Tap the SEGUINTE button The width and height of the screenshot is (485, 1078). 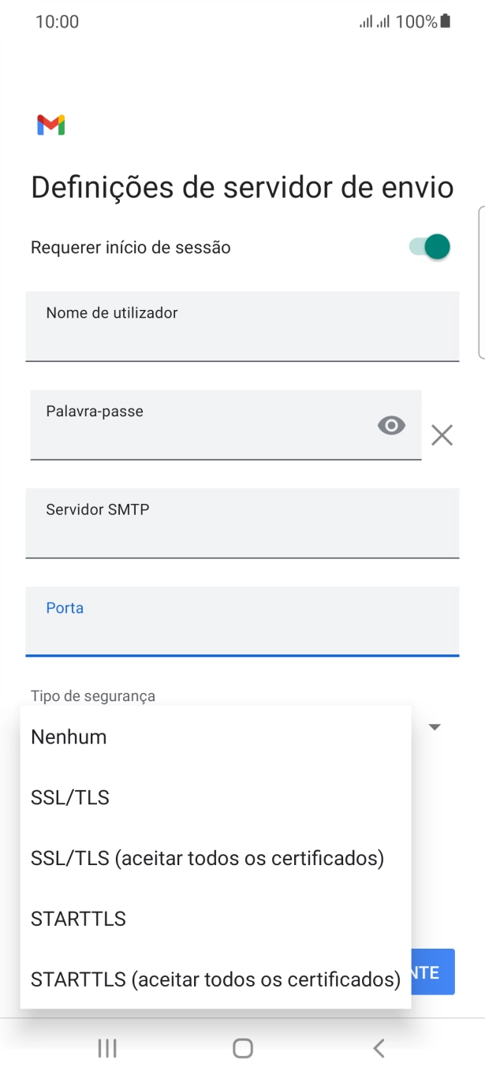(433, 972)
